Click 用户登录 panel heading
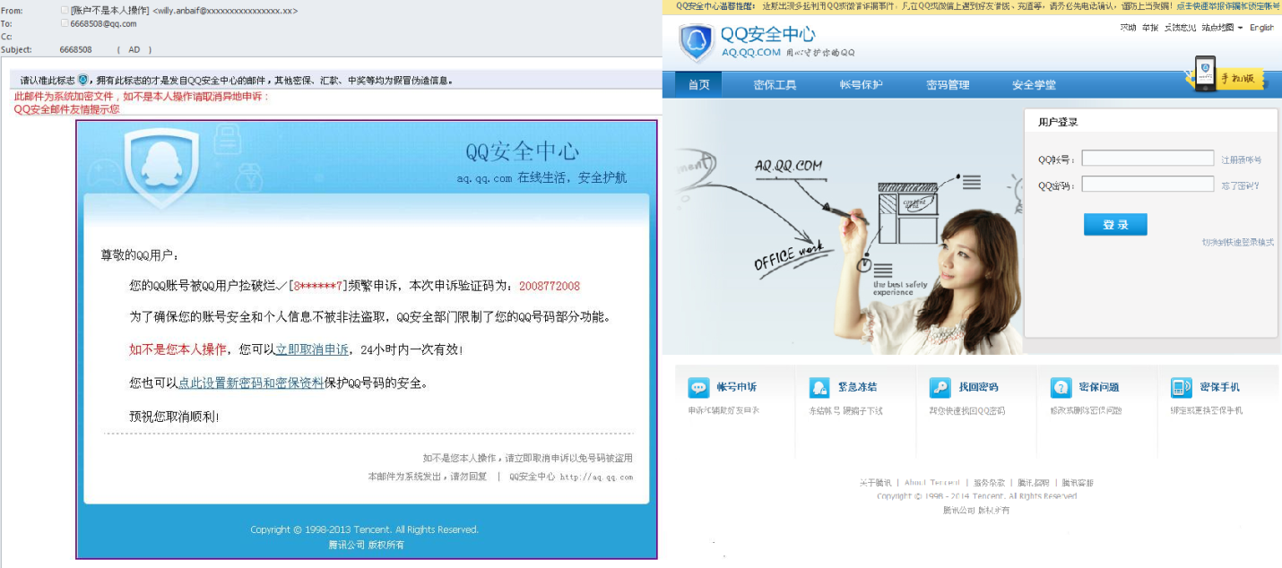 coord(1058,122)
